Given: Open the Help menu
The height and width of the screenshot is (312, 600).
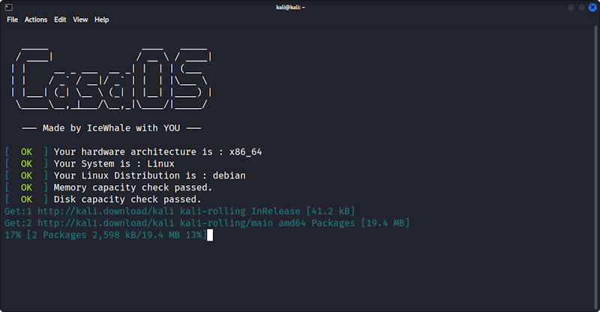Looking at the screenshot, I should click(x=101, y=19).
